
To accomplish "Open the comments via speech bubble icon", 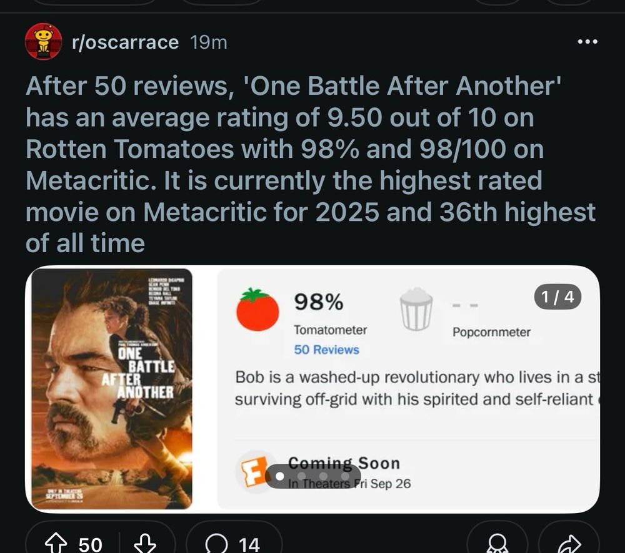I will pyautogui.click(x=216, y=544).
